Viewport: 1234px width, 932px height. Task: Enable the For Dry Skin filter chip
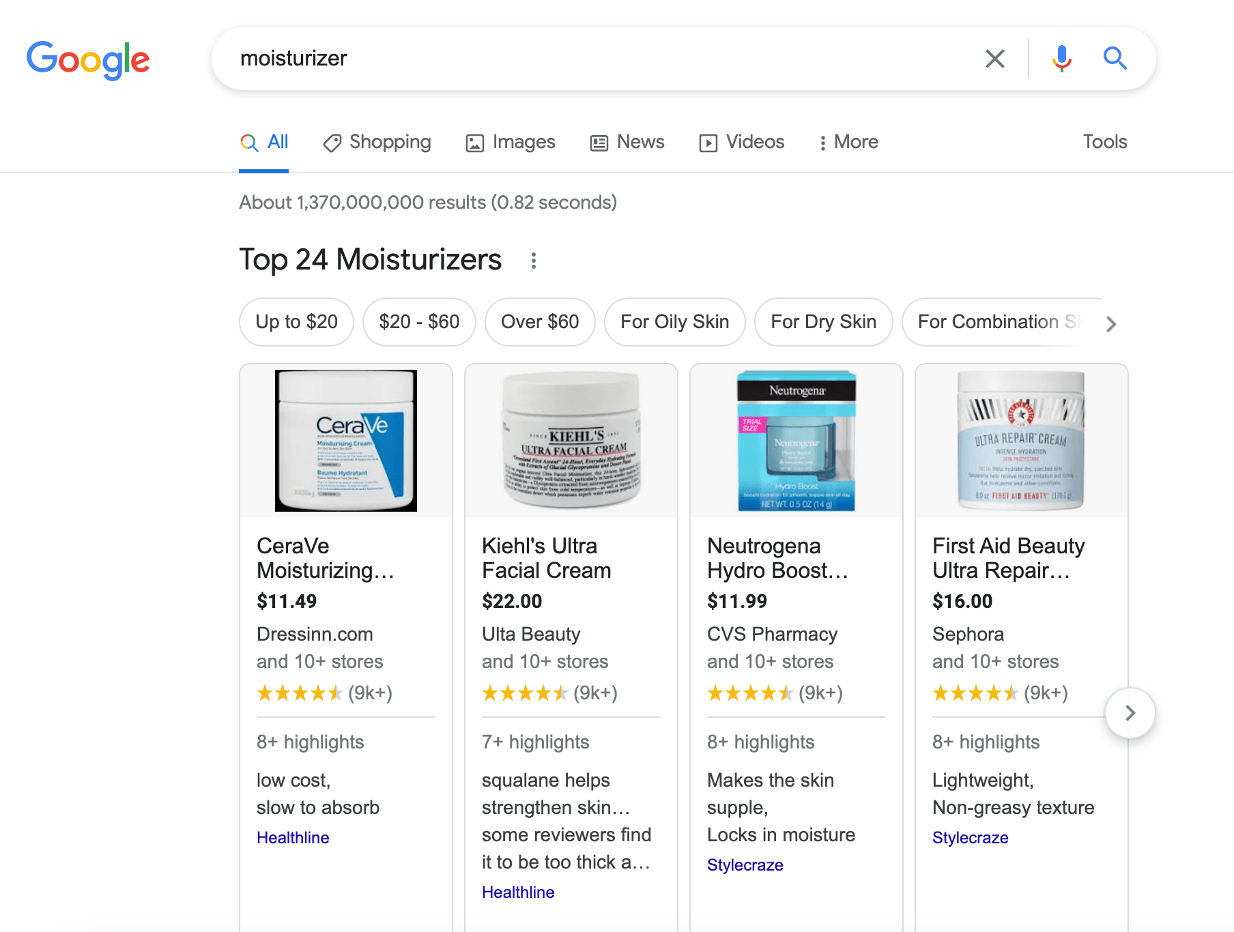pyautogui.click(x=823, y=322)
